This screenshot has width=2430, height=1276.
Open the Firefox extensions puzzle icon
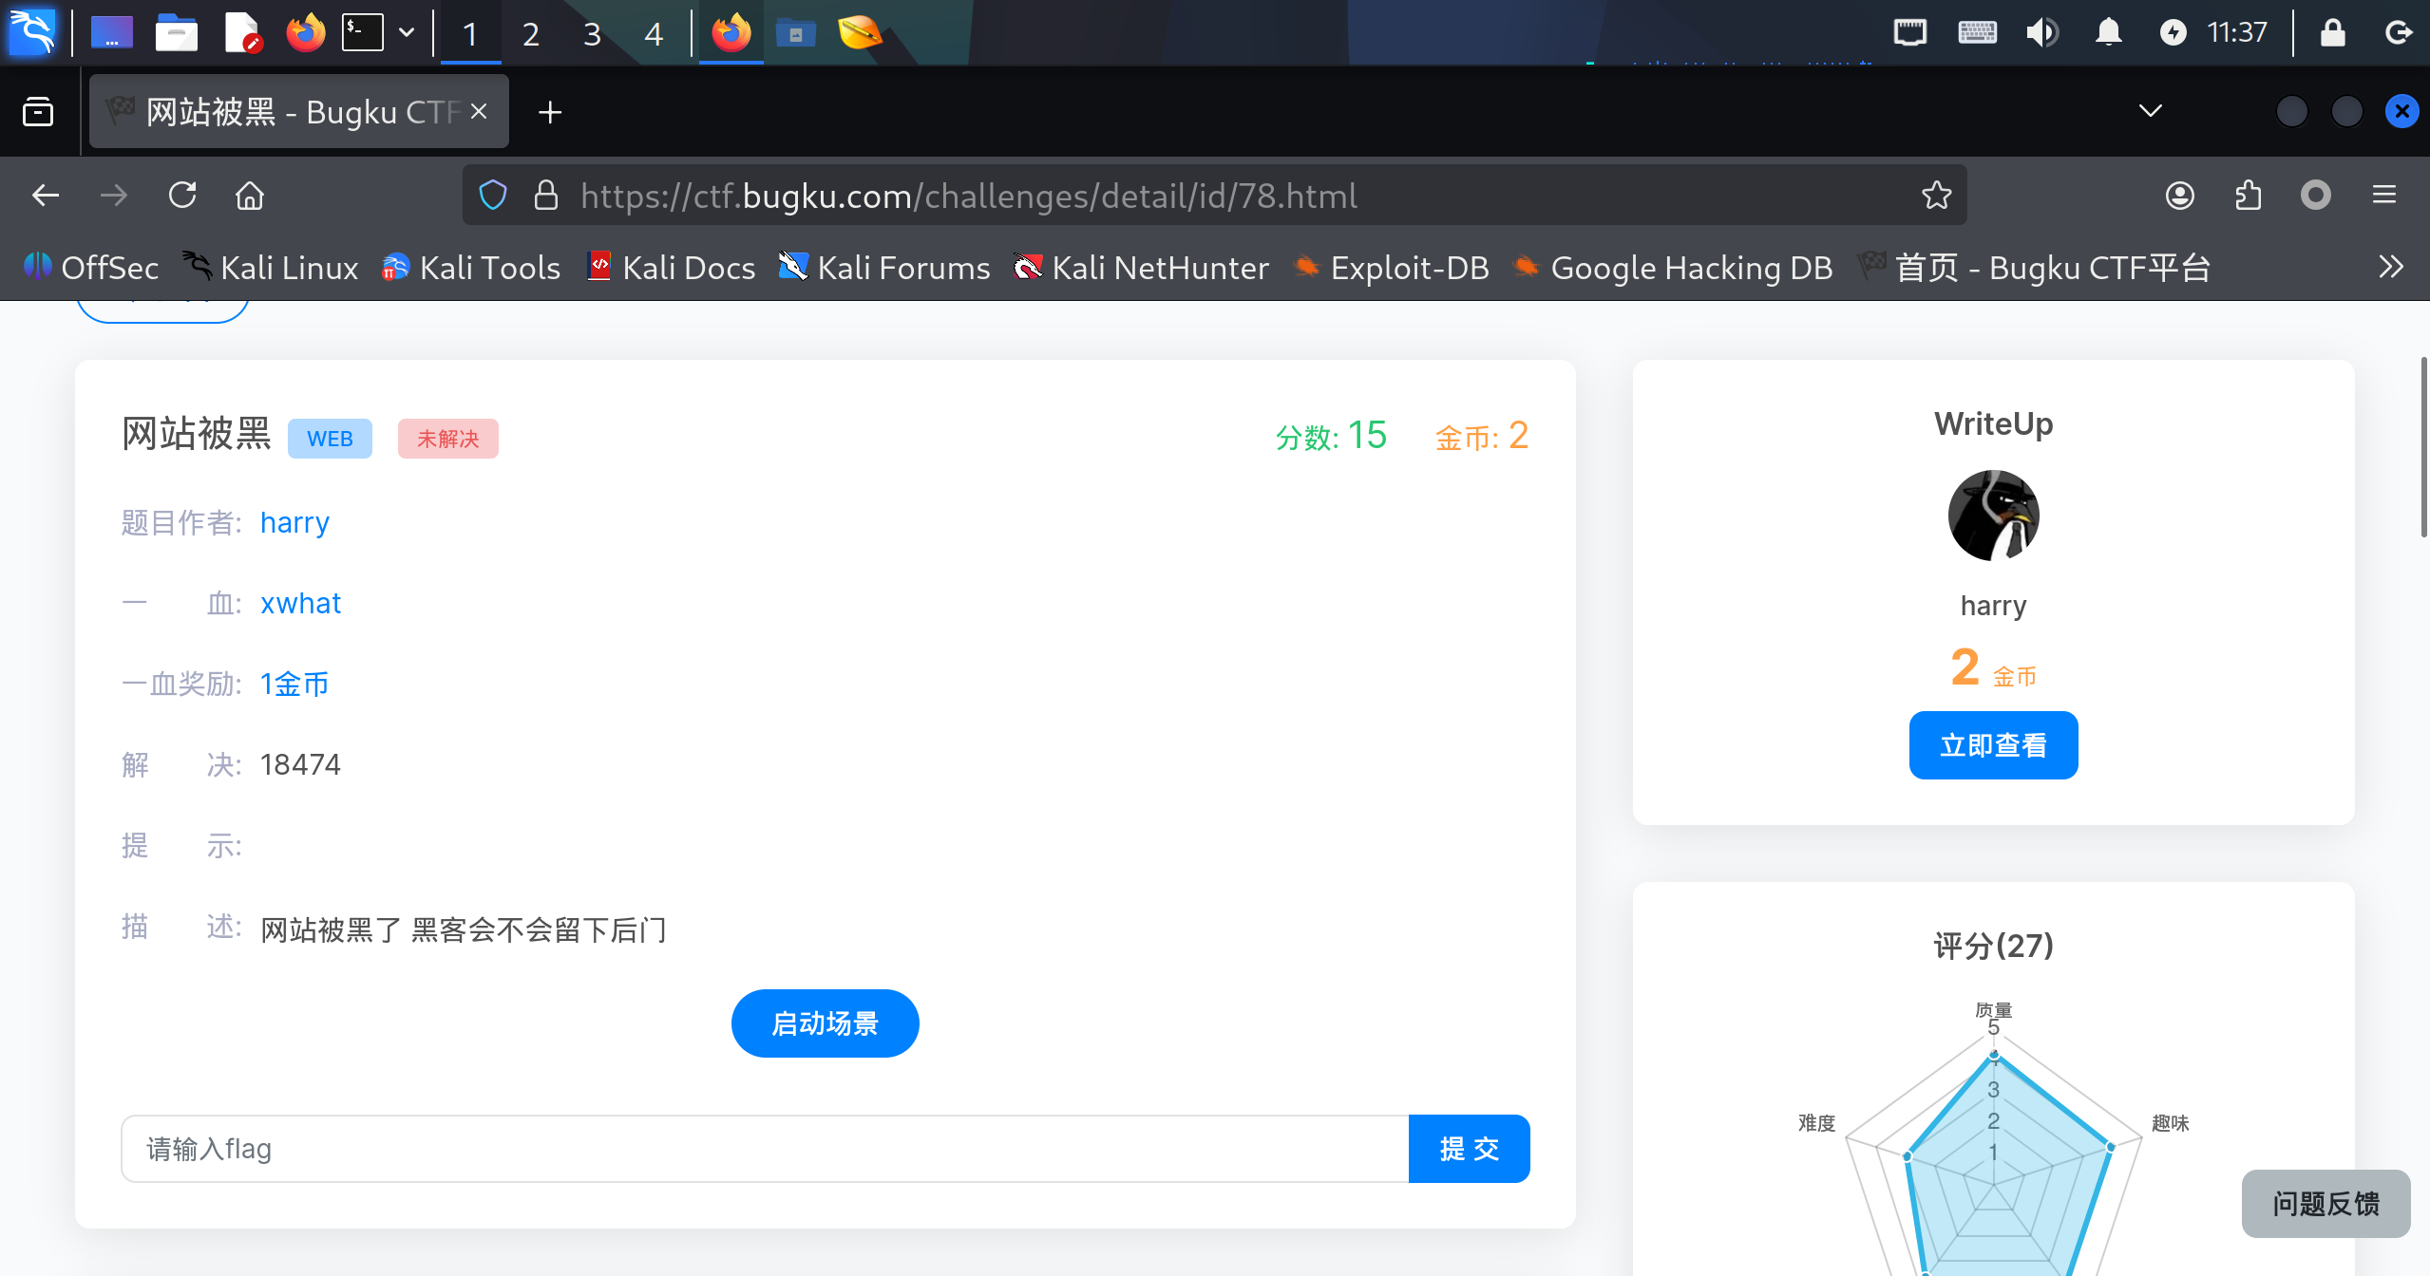(2248, 196)
